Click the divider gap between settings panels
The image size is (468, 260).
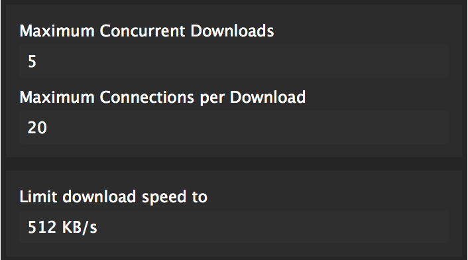click(234, 164)
